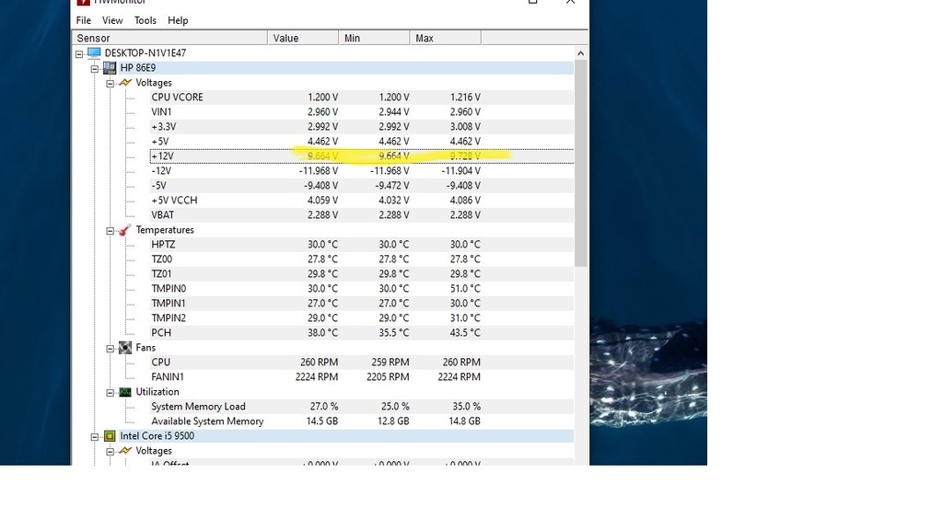943x530 pixels.
Task: Click the 2.944 V min for VIN1
Action: coord(394,111)
